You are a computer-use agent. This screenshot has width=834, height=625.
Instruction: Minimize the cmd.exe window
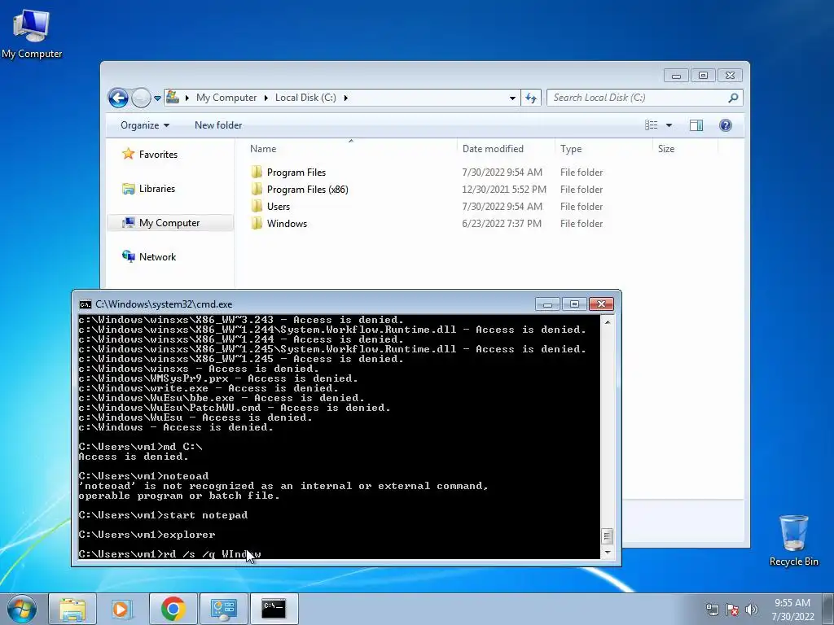coord(548,304)
